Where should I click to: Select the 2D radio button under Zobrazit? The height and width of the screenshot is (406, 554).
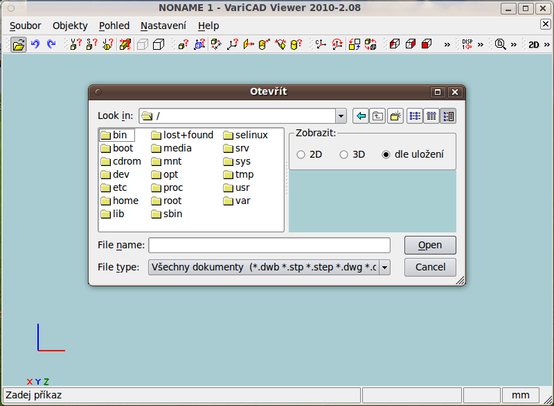(301, 154)
